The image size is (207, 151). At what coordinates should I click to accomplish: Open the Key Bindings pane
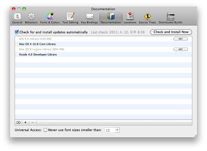pos(89,18)
